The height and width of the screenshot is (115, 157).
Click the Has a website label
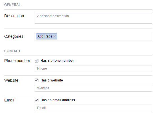[x=52, y=80]
